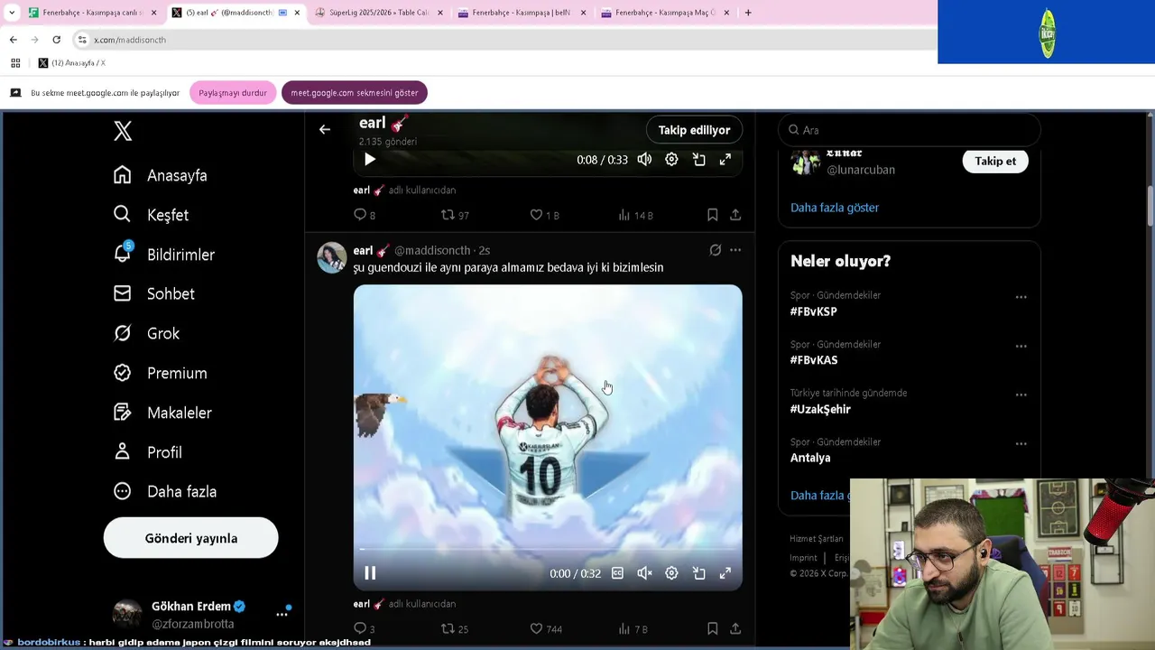The width and height of the screenshot is (1155, 650).
Task: Click Daha fazla göster under suggestions
Action: click(x=835, y=208)
